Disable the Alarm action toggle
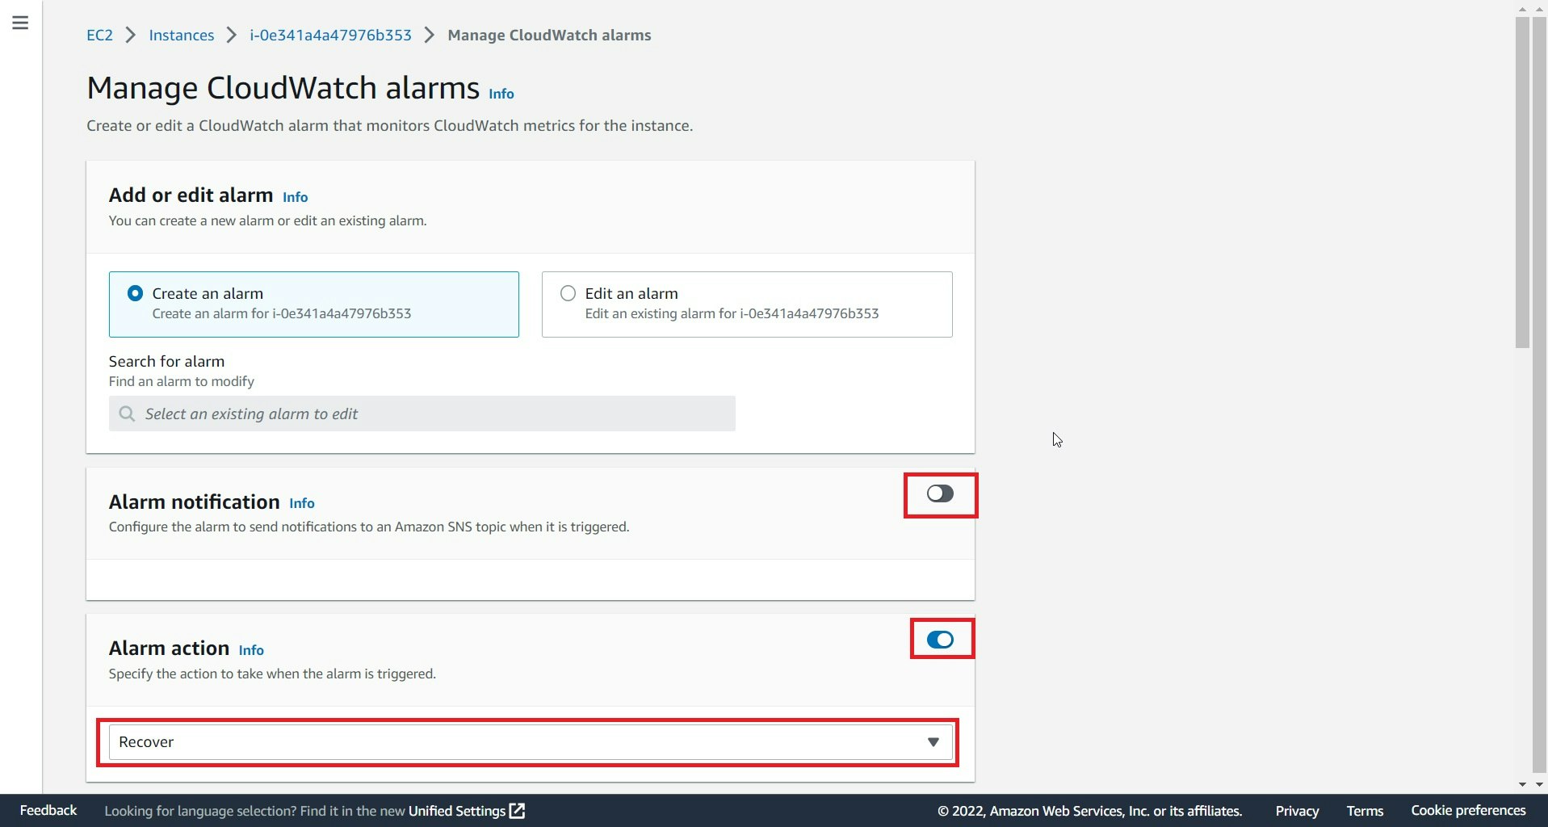1548x827 pixels. [x=941, y=639]
